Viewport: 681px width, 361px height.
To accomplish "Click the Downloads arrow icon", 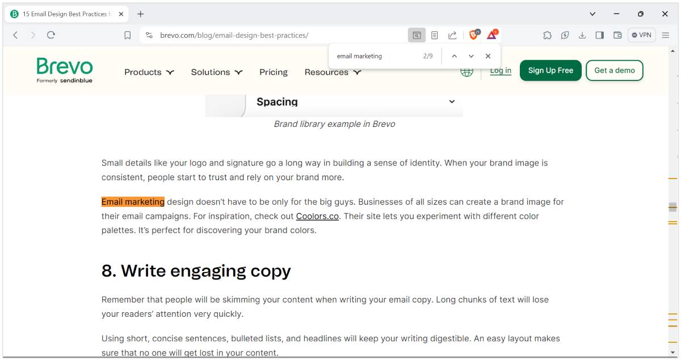I will tap(582, 35).
